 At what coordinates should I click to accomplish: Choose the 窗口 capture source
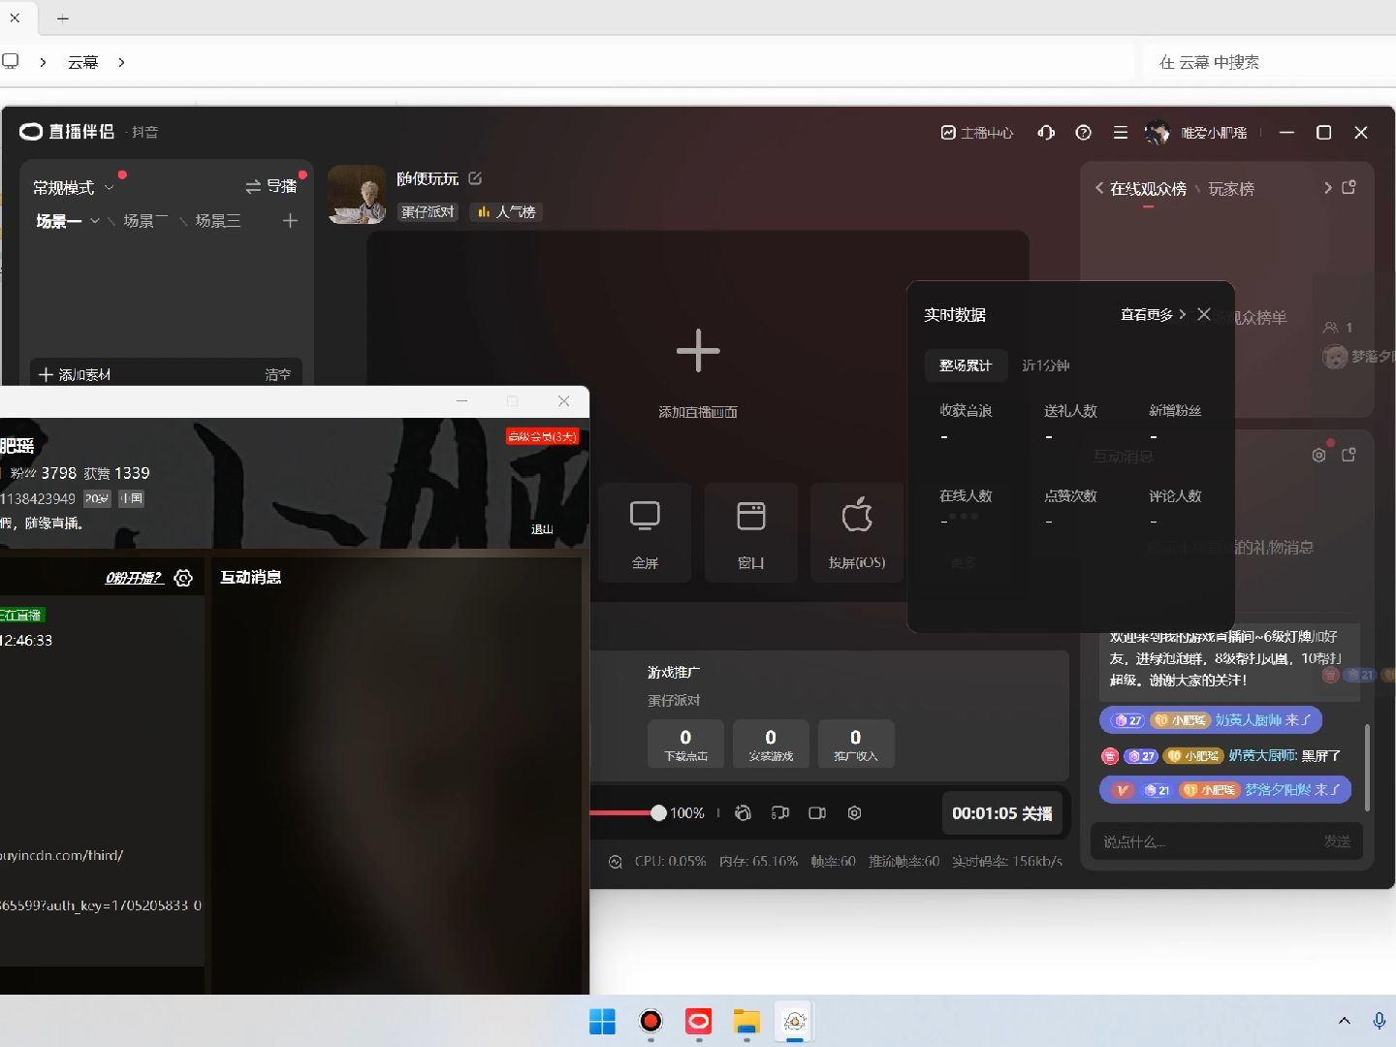click(751, 532)
